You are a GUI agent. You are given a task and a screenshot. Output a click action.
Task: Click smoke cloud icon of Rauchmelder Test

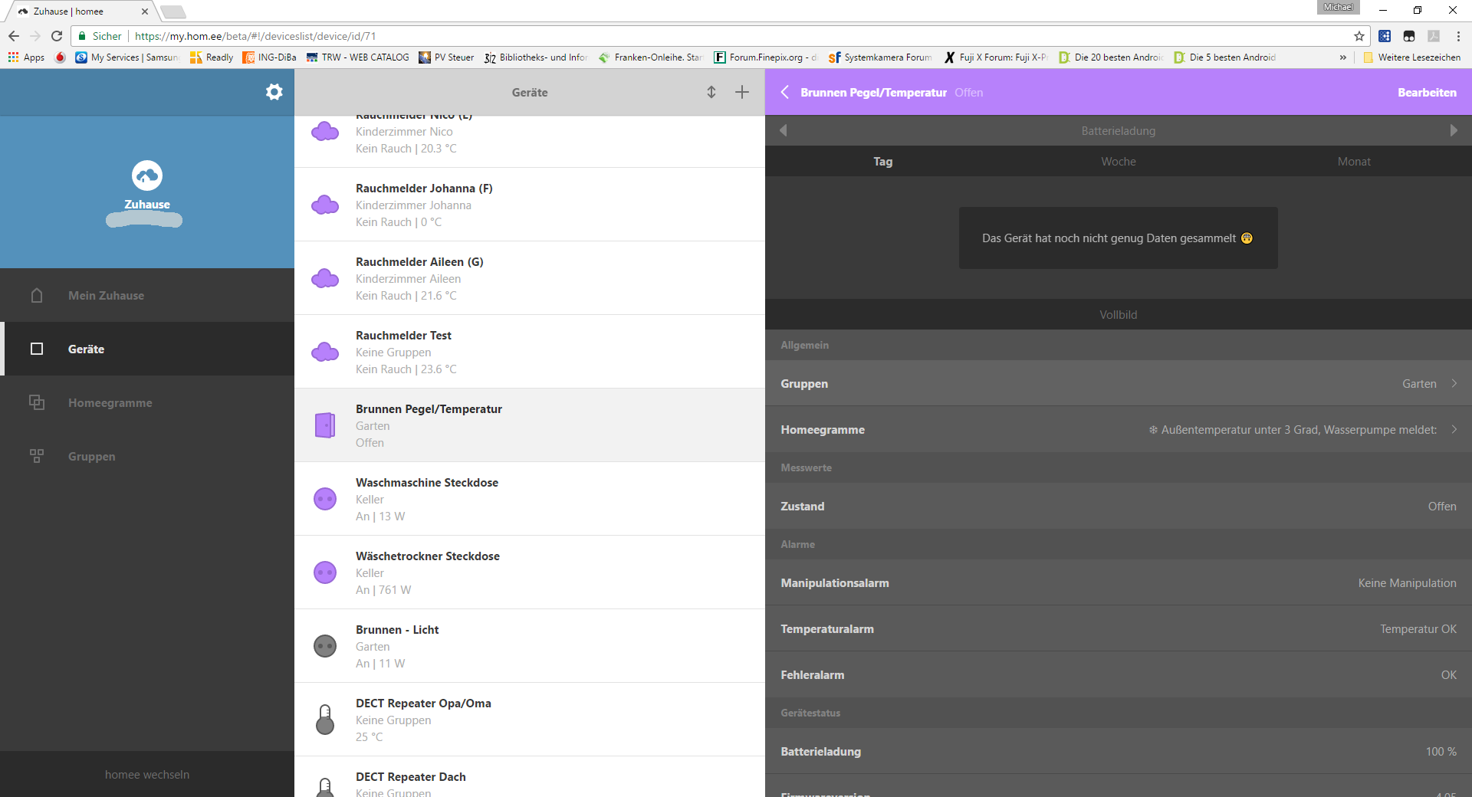pyautogui.click(x=325, y=352)
